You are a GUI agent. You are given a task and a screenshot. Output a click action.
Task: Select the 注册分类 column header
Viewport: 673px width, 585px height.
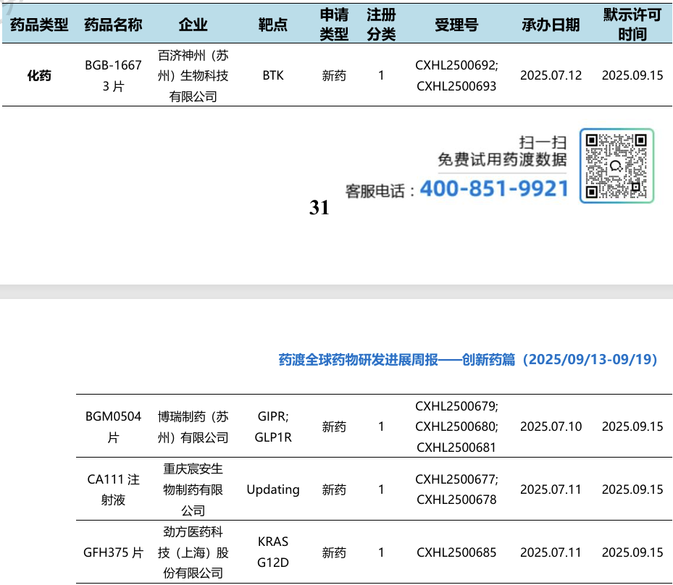(x=381, y=25)
